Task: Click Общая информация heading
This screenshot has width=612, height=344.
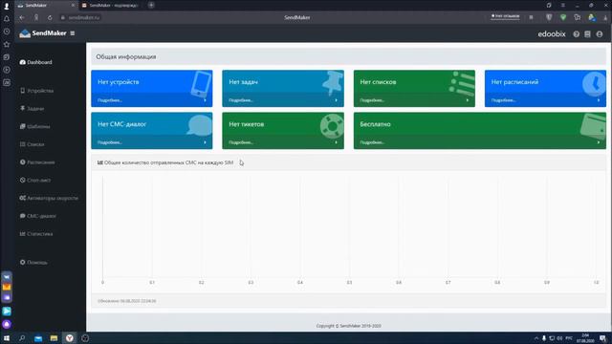Action: 126,57
